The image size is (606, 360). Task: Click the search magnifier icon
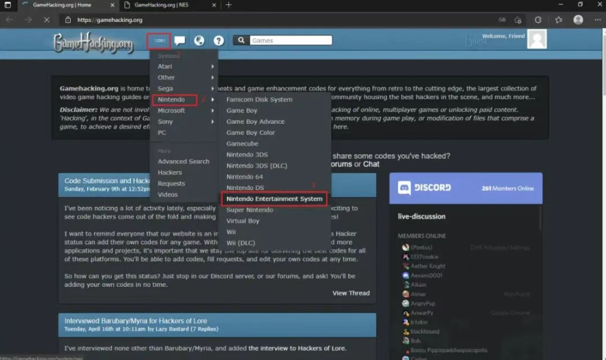241,40
